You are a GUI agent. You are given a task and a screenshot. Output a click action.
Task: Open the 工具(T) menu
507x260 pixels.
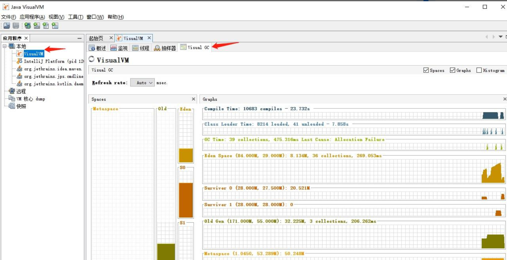point(76,17)
